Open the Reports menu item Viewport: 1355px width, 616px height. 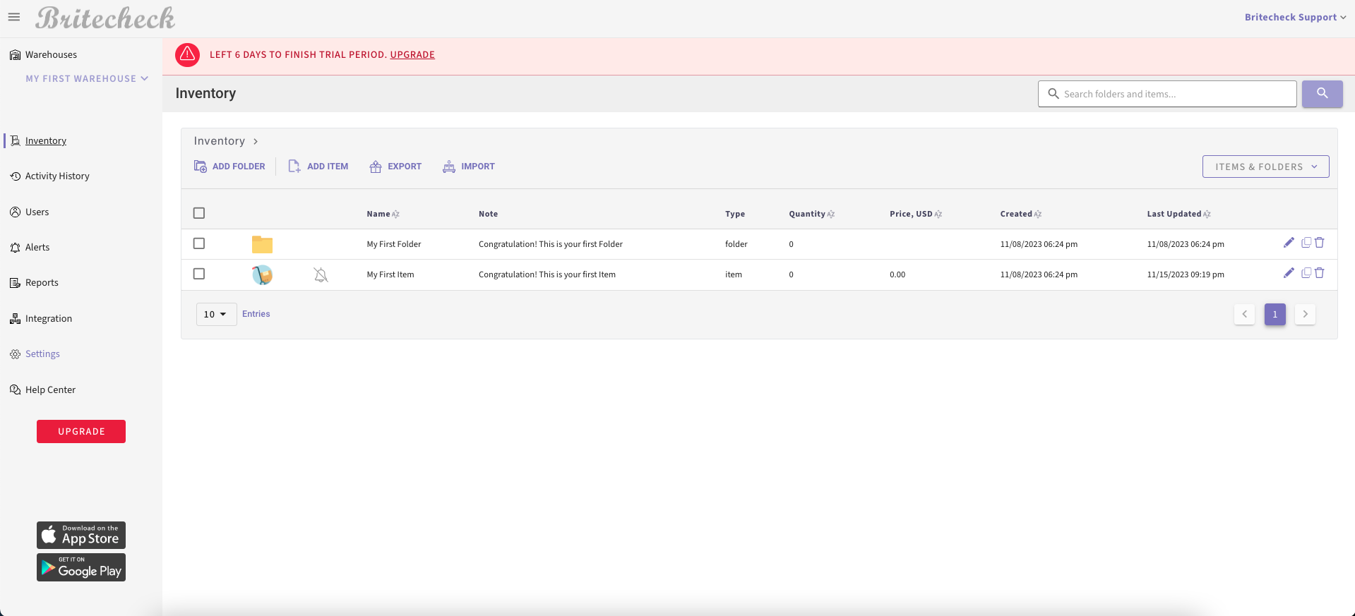tap(42, 283)
